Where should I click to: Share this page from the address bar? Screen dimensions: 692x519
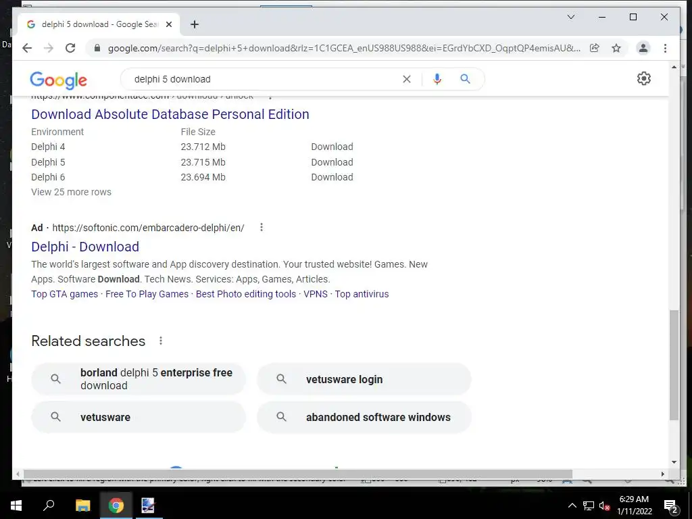click(x=595, y=48)
